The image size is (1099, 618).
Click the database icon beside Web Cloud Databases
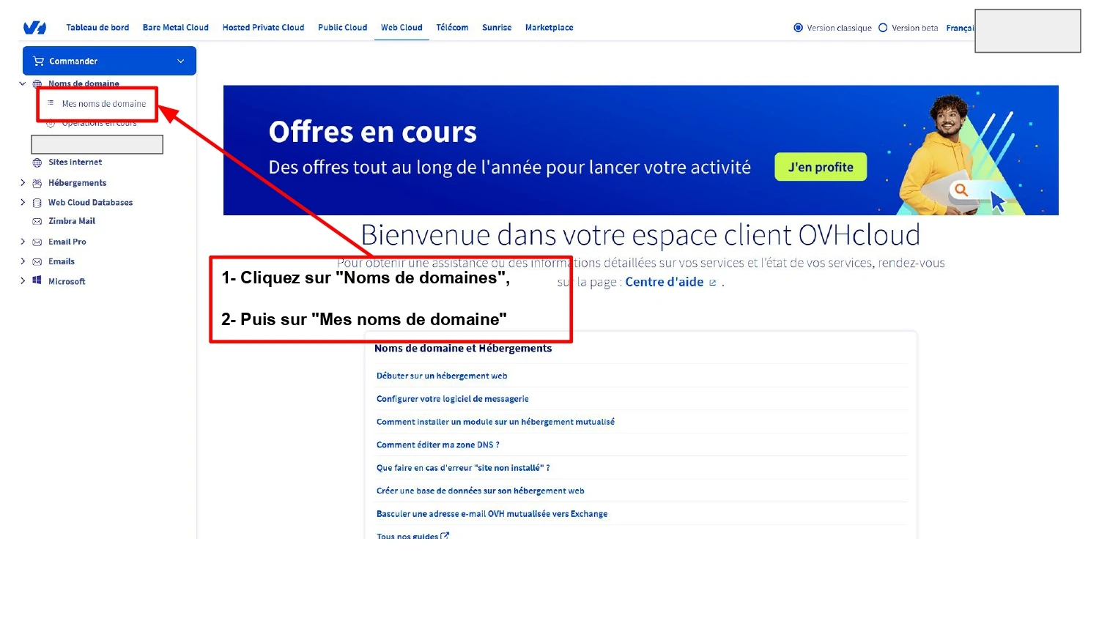(37, 202)
